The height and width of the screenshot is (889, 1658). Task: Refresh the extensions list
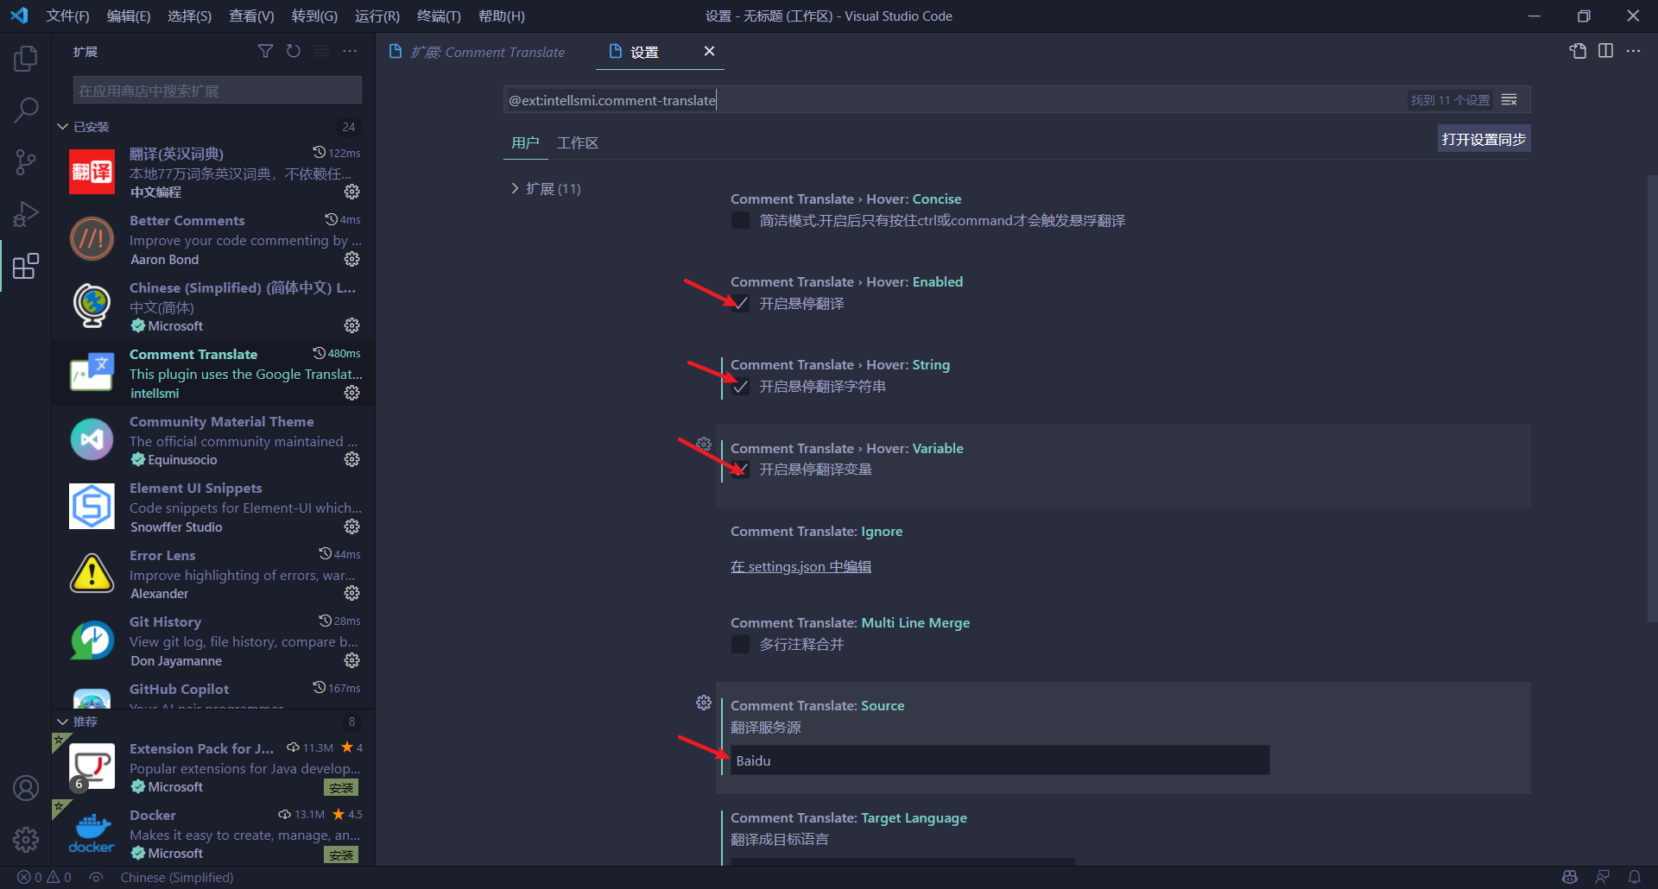coord(294,52)
